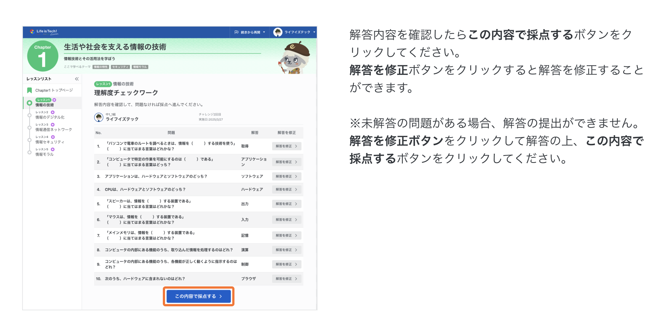Open Chapter1 トップページ in the sidebar
Image resolution: width=672 pixels, height=331 pixels.
pos(54,90)
